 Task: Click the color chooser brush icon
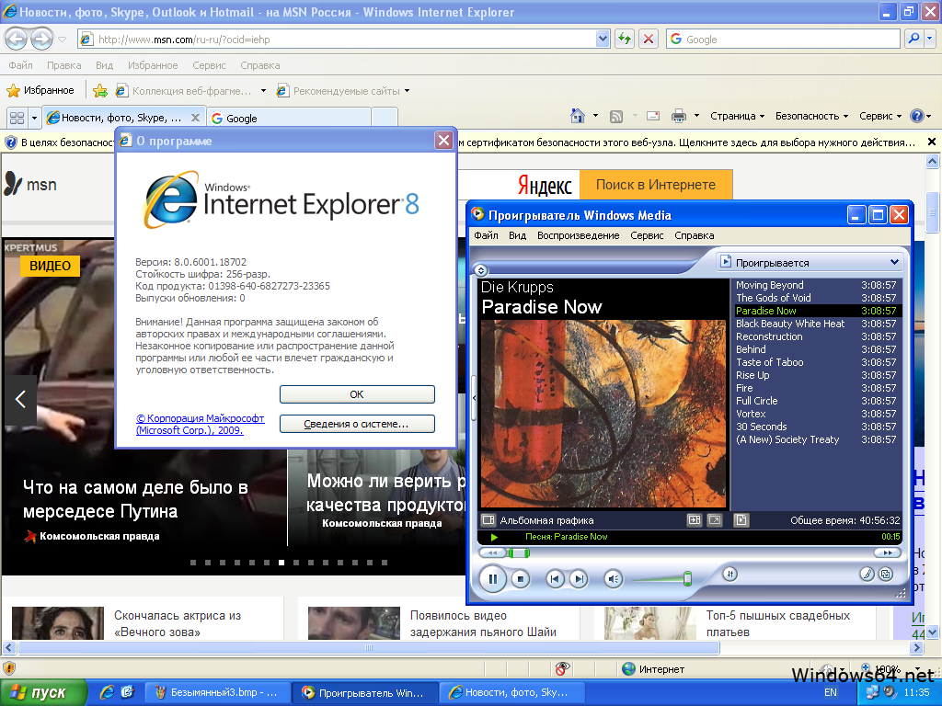tap(867, 574)
